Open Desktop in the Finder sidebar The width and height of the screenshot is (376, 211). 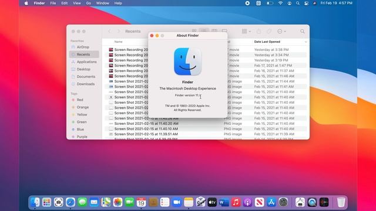(84, 69)
